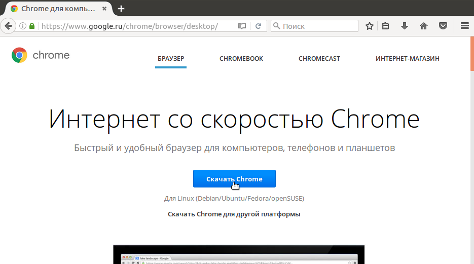Screen dimensions: 474x264
Task: Toggle reader view in address bar
Action: click(x=241, y=26)
